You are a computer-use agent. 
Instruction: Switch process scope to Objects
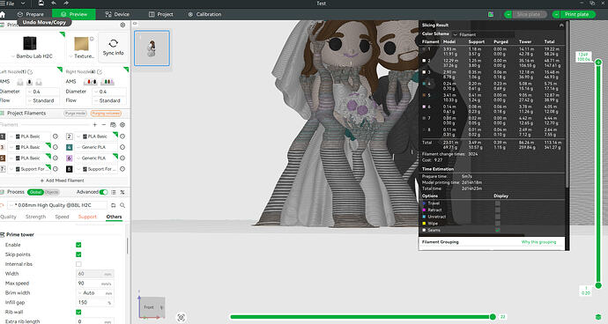(52, 192)
